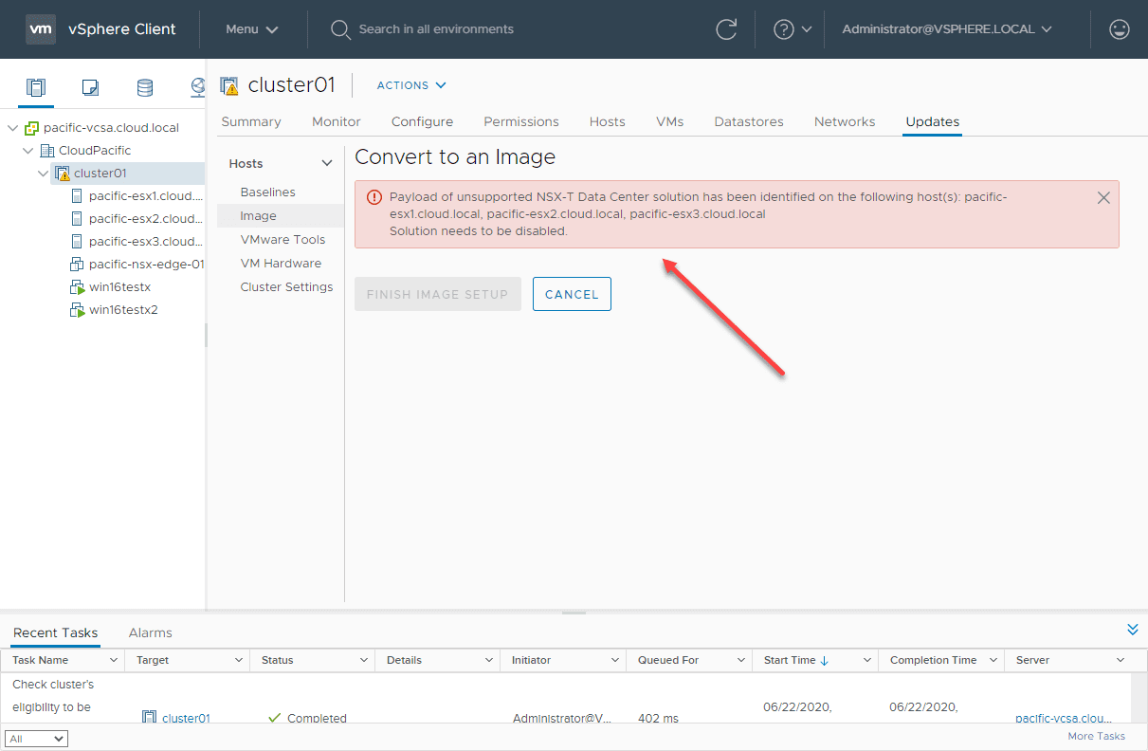The image size is (1148, 751).
Task: Select Networking inventory icon
Action: pyautogui.click(x=197, y=88)
